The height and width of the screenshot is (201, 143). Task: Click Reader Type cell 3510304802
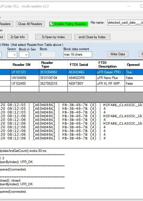click(x=53, y=72)
